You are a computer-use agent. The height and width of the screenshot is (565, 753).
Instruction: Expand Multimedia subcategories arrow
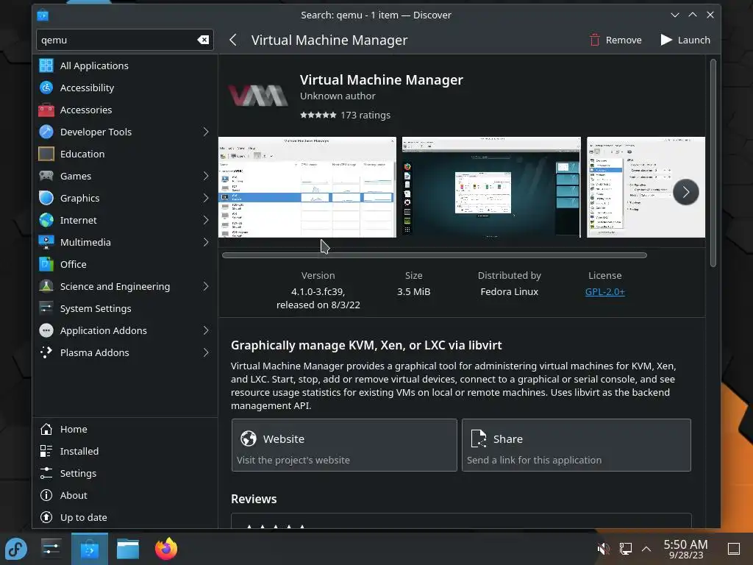[206, 242]
